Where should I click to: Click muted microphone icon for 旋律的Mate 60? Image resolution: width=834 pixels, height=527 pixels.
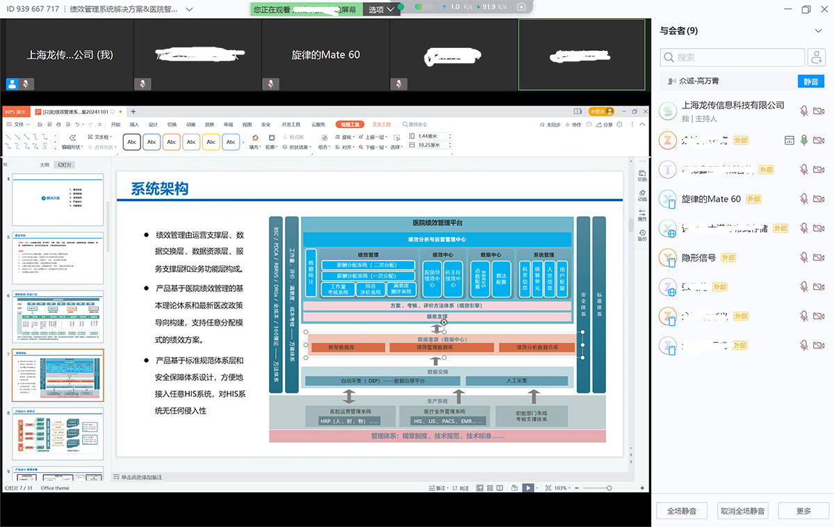click(803, 199)
